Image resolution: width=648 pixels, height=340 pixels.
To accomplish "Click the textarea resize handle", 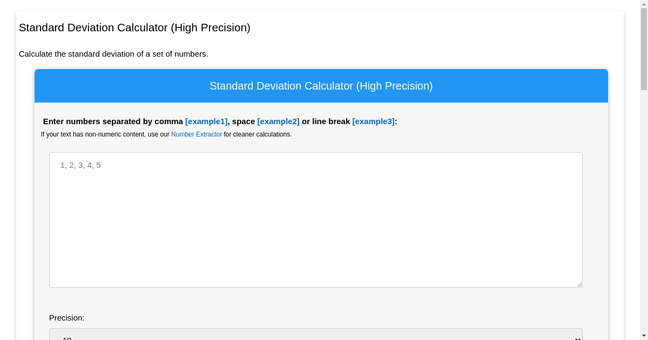I will (x=579, y=284).
